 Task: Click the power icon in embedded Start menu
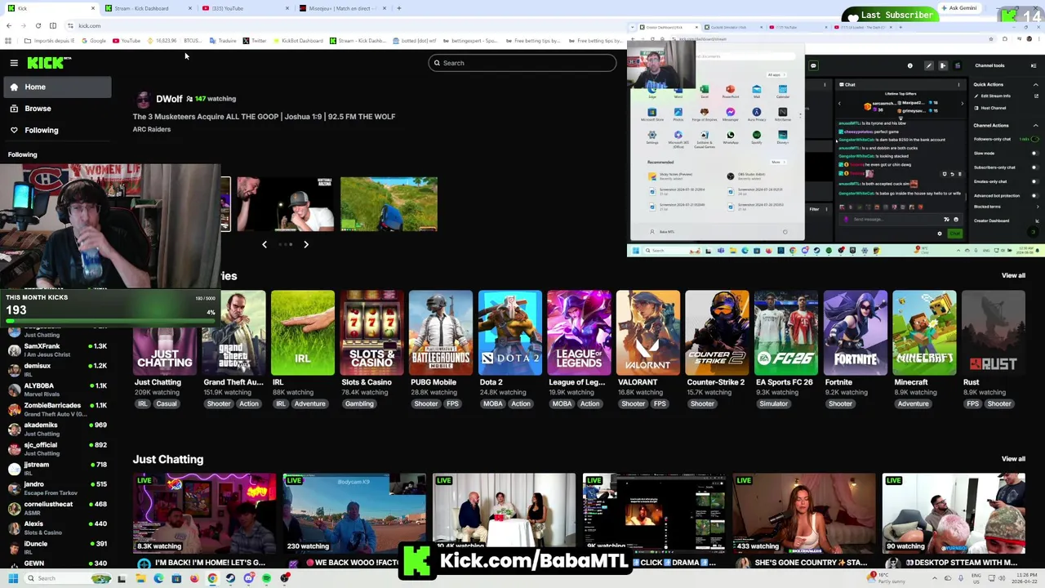click(x=785, y=232)
